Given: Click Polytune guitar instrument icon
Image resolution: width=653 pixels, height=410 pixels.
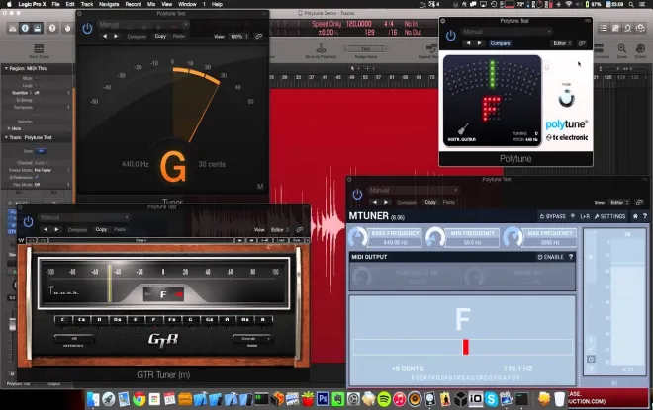Looking at the screenshot, I should [x=463, y=129].
